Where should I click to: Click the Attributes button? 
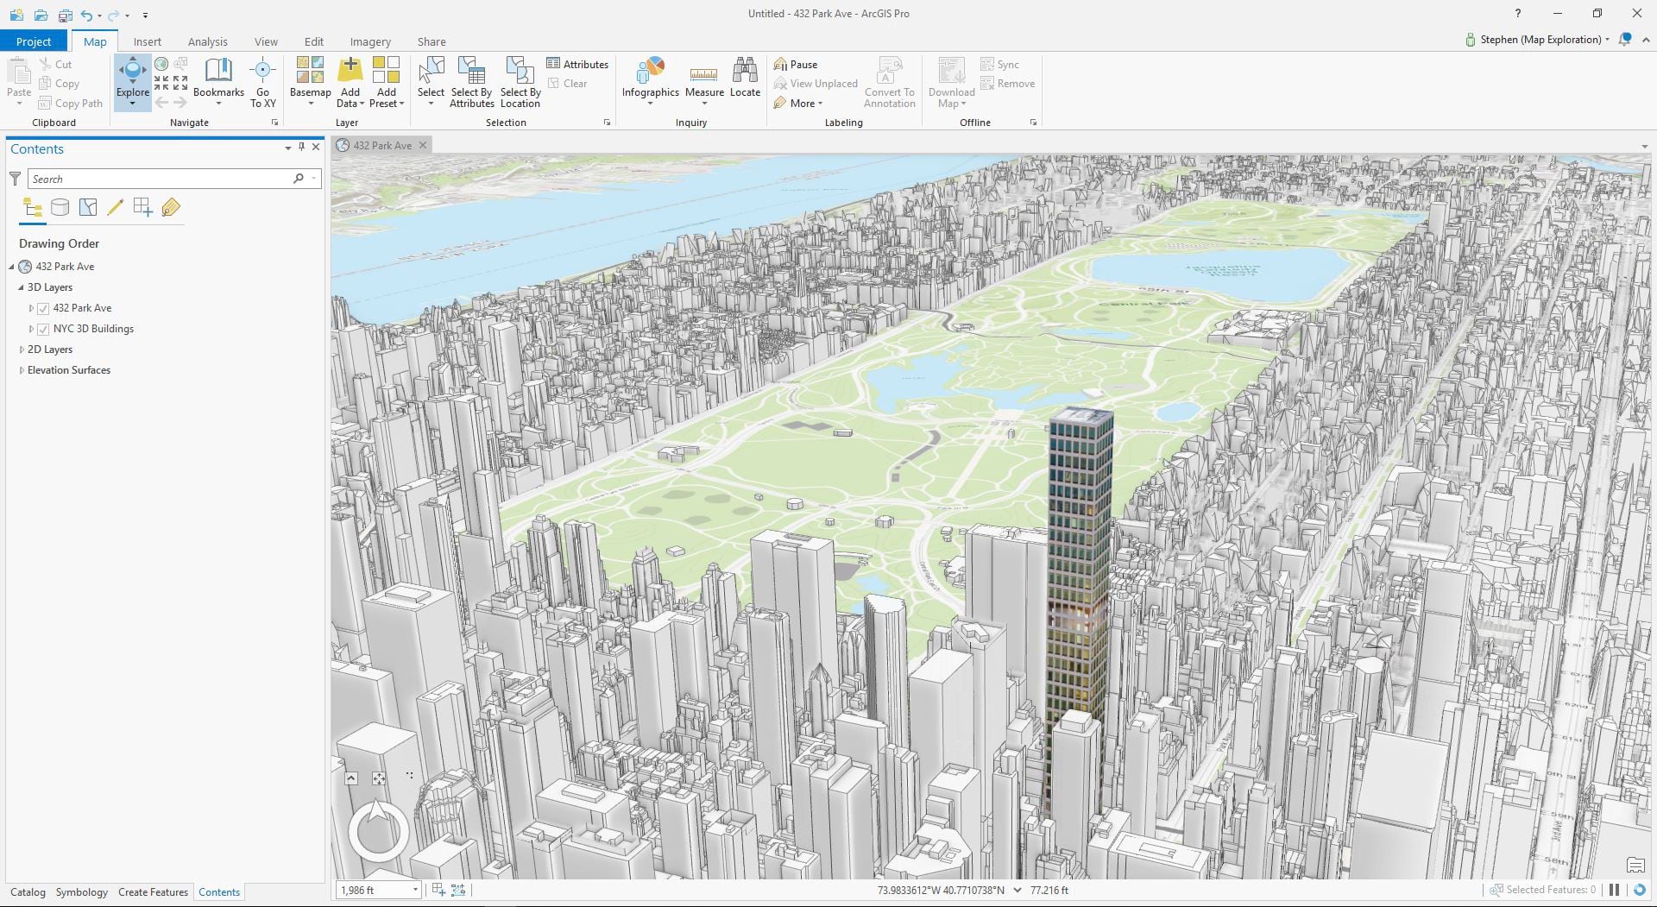[x=577, y=65]
